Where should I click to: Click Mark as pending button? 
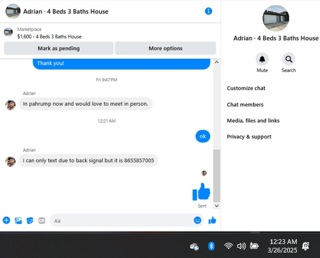tap(59, 49)
